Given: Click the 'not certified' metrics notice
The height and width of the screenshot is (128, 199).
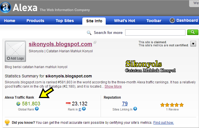Looking at the screenshot, I should (163, 45).
